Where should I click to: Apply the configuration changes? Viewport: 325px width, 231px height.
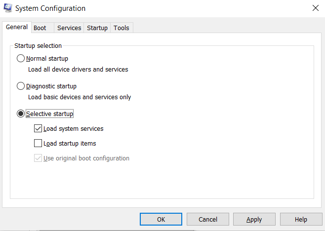pyautogui.click(x=254, y=219)
